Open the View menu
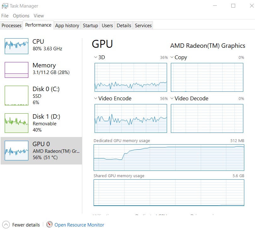The width and height of the screenshot is (255, 230). pyautogui.click(x=39, y=16)
